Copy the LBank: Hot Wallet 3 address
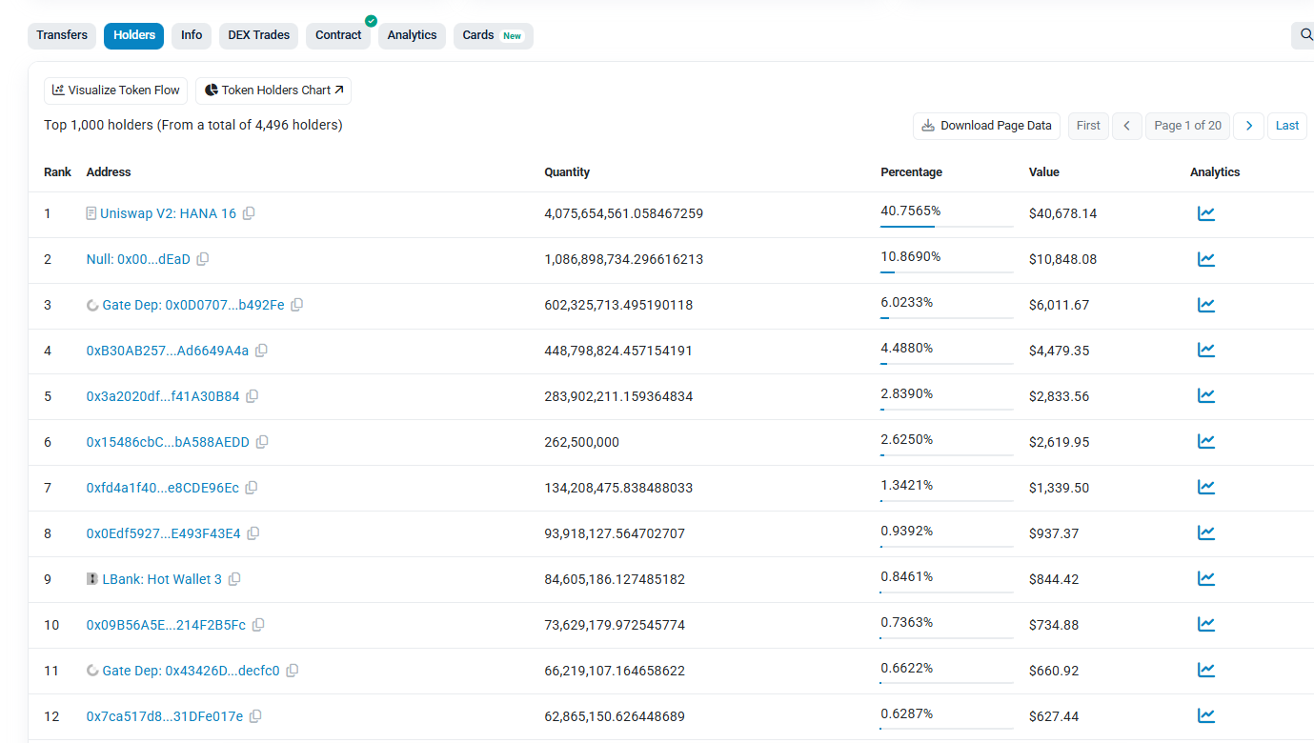Image resolution: width=1314 pixels, height=743 pixels. click(x=234, y=579)
